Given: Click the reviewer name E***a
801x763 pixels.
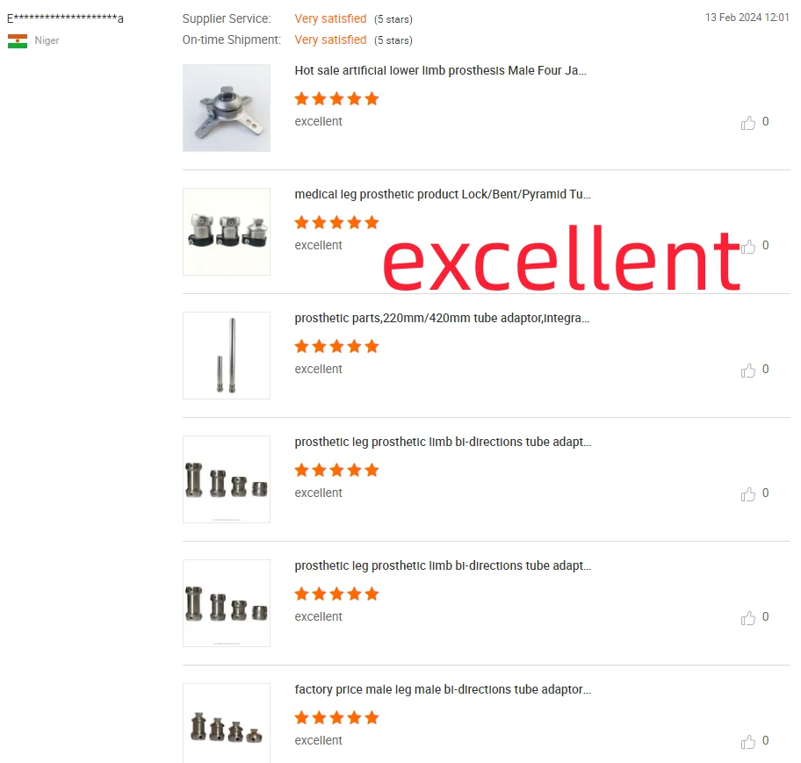Looking at the screenshot, I should click(x=65, y=19).
